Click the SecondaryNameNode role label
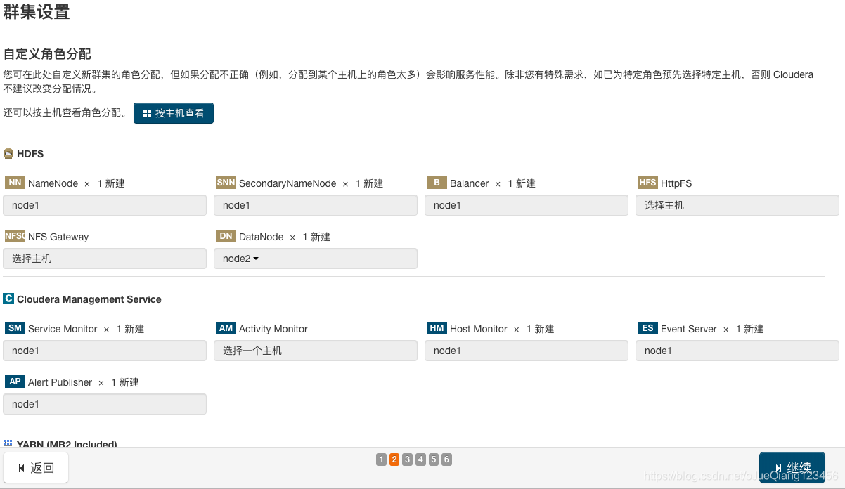This screenshot has width=845, height=489. pos(288,183)
